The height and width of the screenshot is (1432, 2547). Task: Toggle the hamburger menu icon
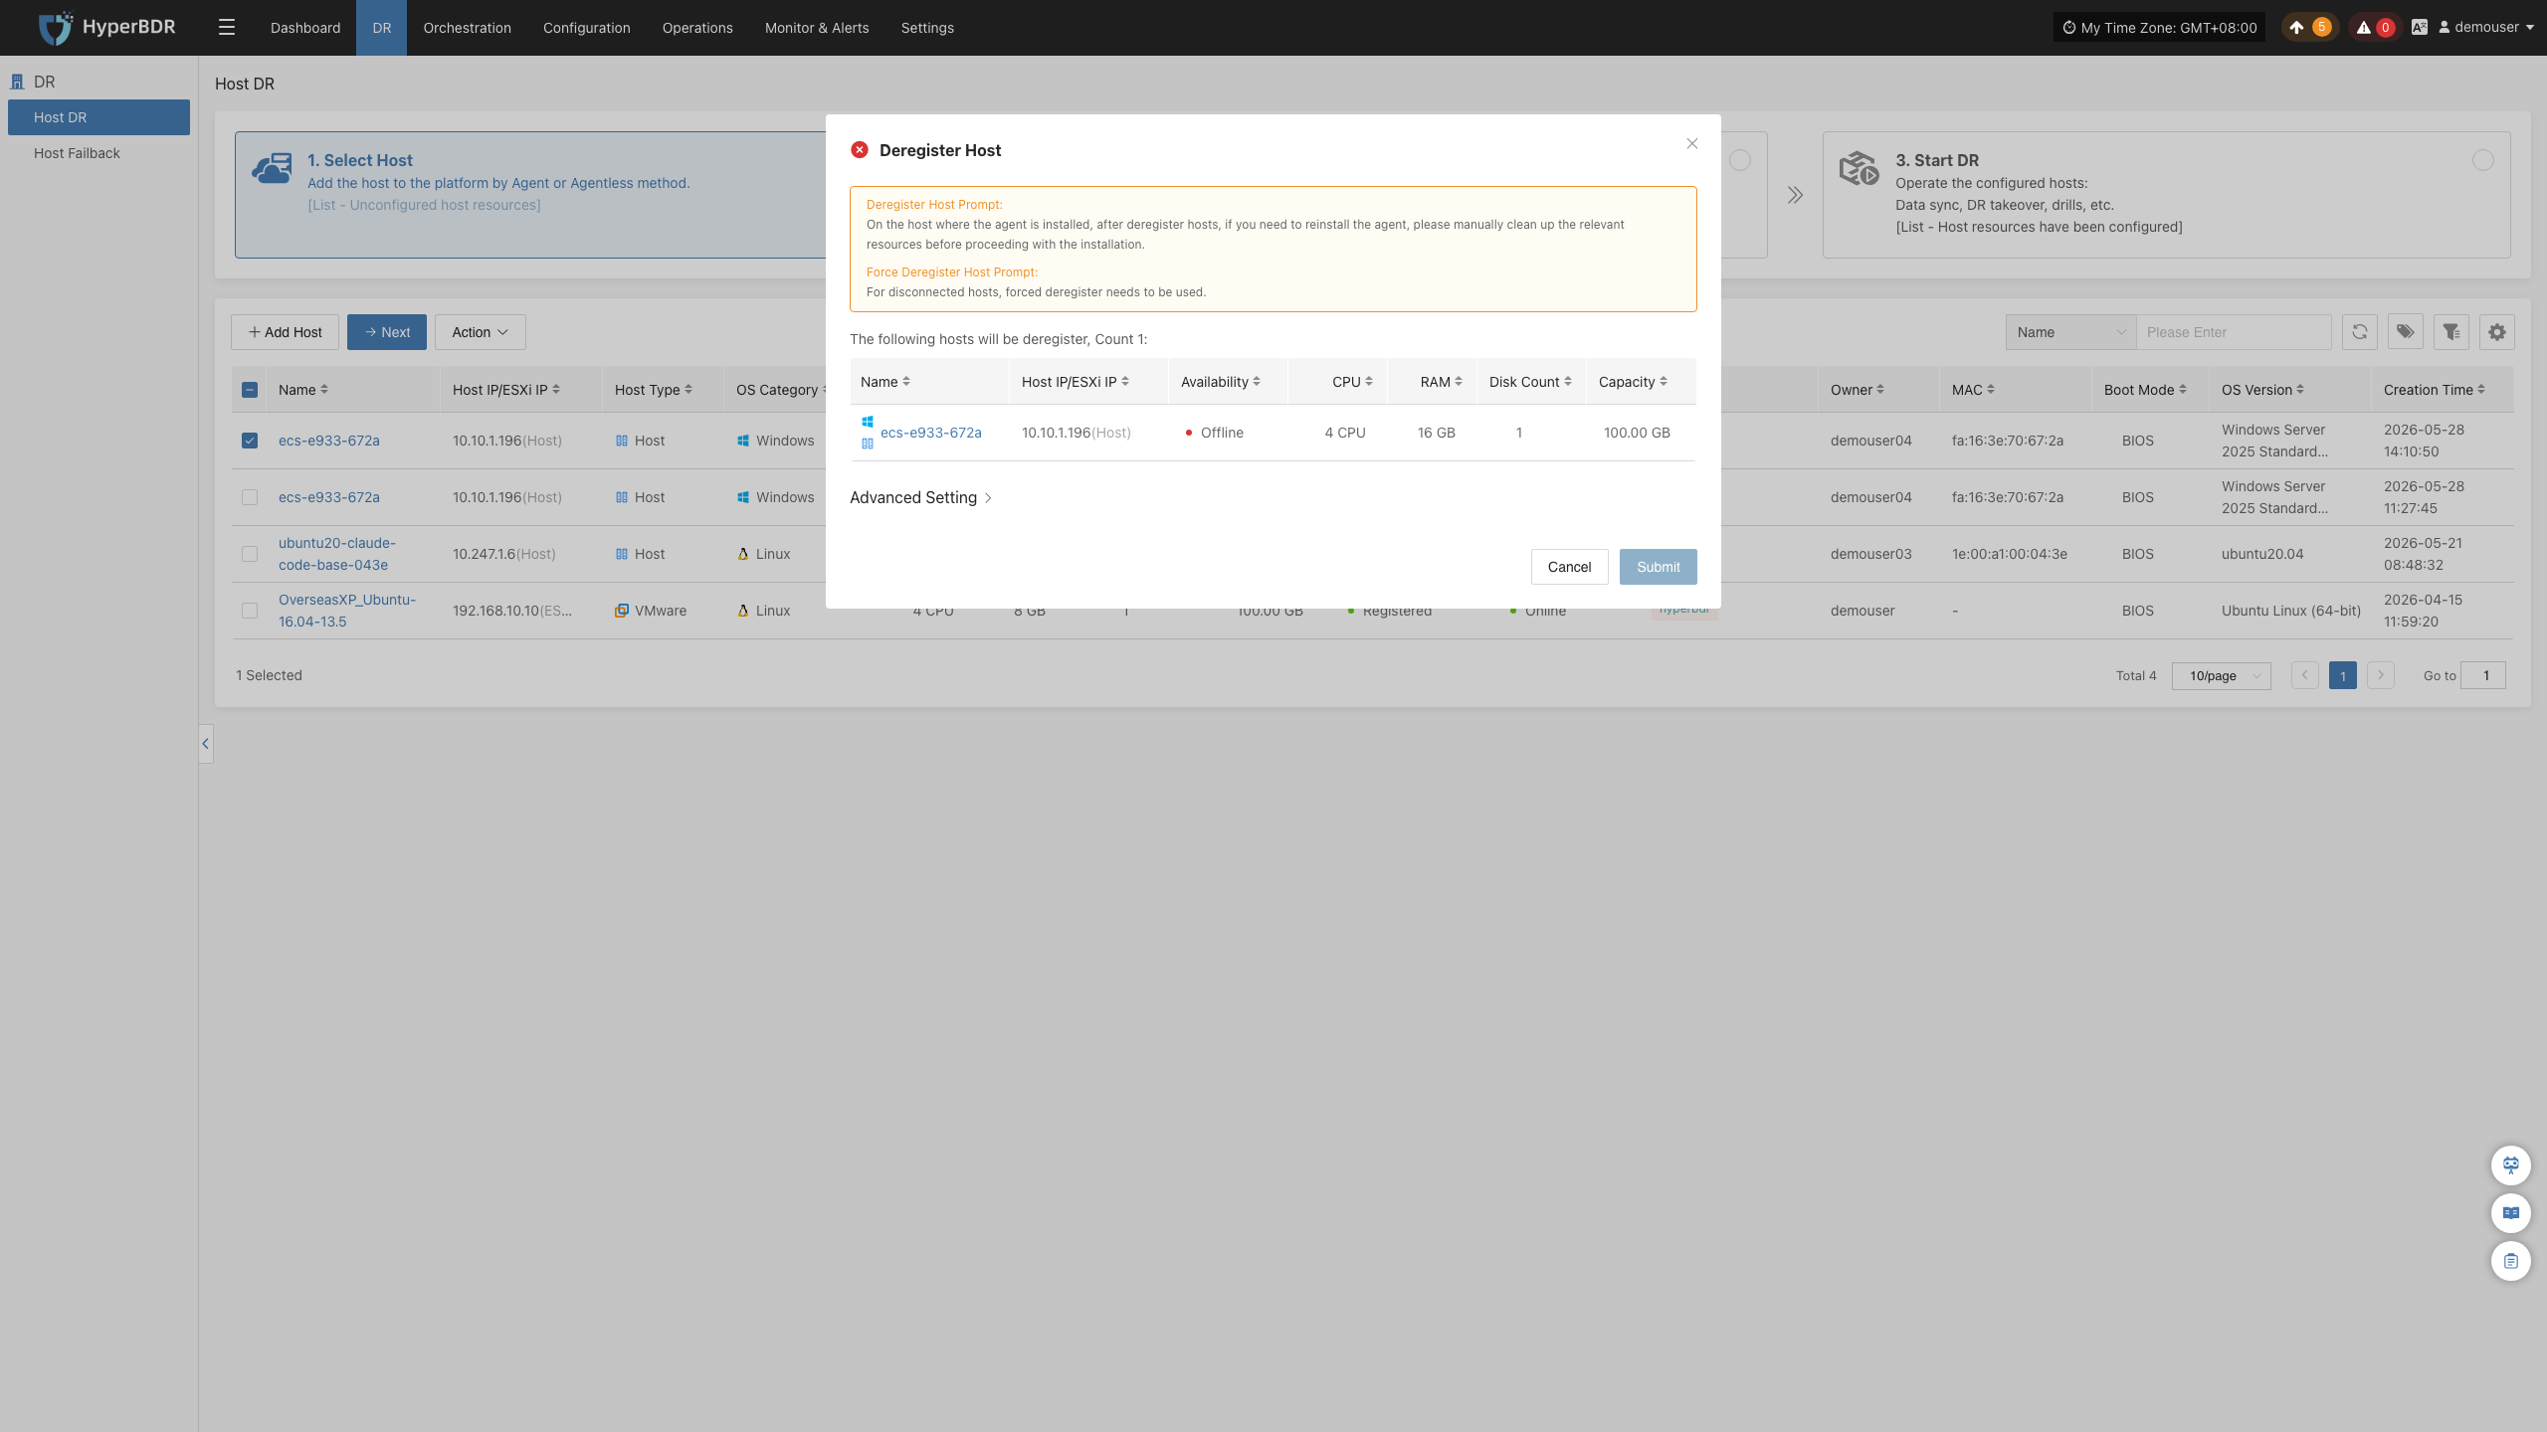[x=227, y=27]
